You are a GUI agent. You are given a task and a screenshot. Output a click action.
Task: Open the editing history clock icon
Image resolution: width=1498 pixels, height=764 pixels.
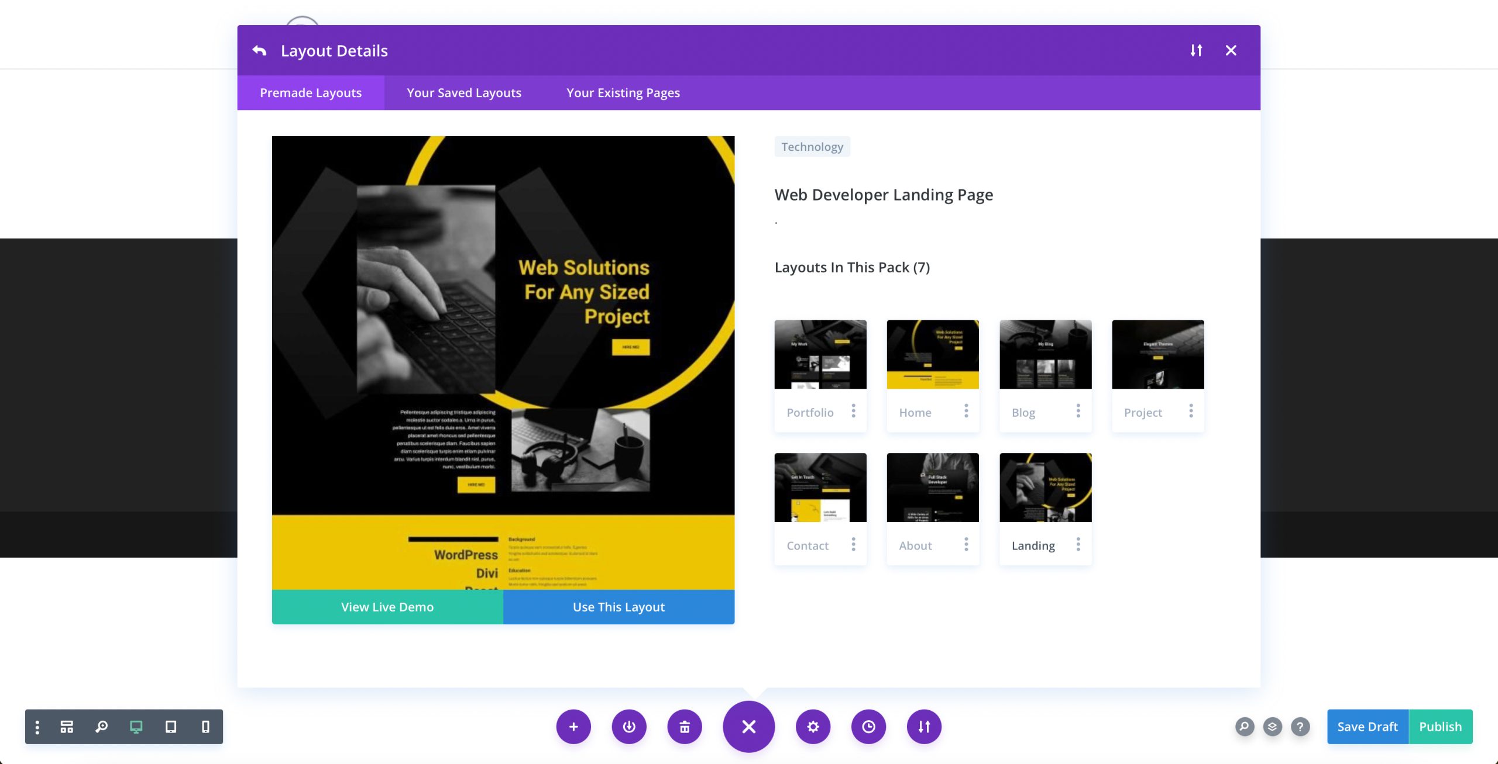coord(868,727)
